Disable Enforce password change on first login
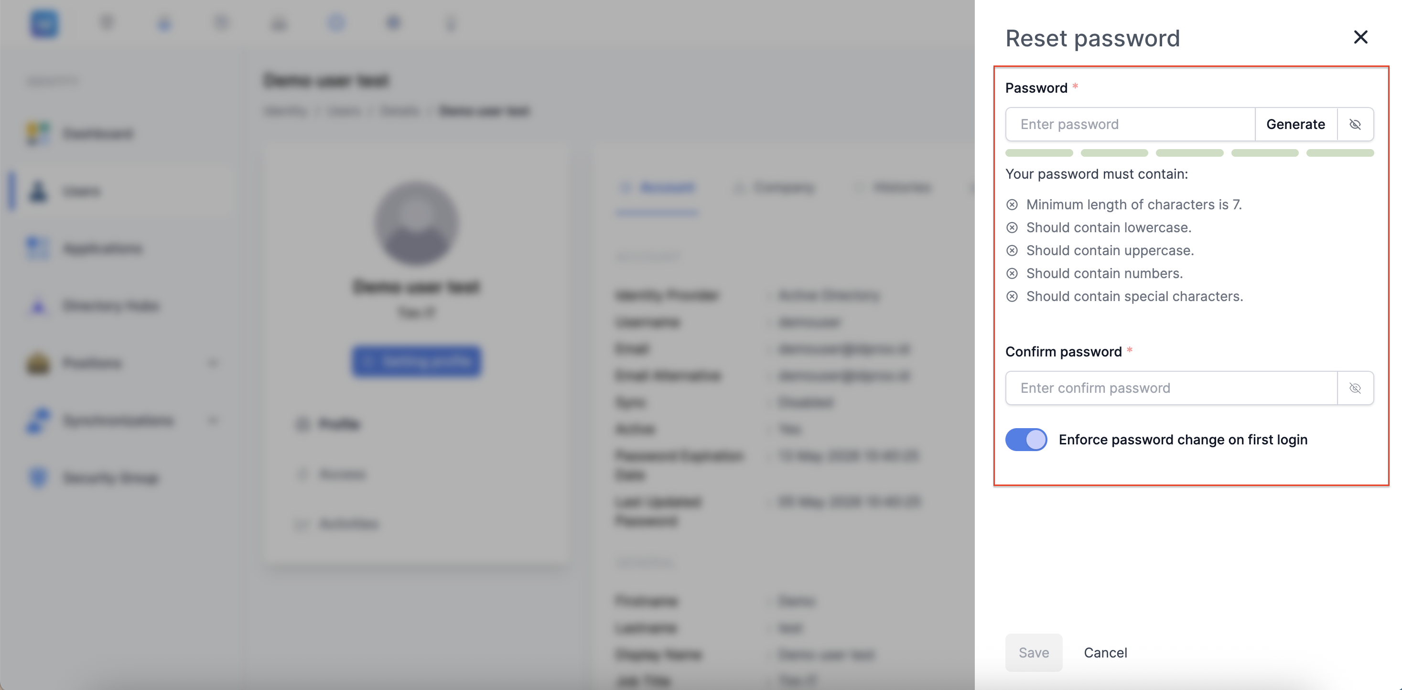Viewport: 1402px width, 690px height. (1026, 440)
